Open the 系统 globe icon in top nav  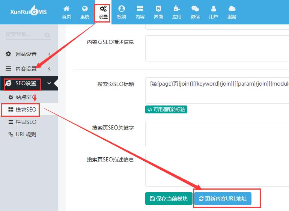click(x=85, y=9)
